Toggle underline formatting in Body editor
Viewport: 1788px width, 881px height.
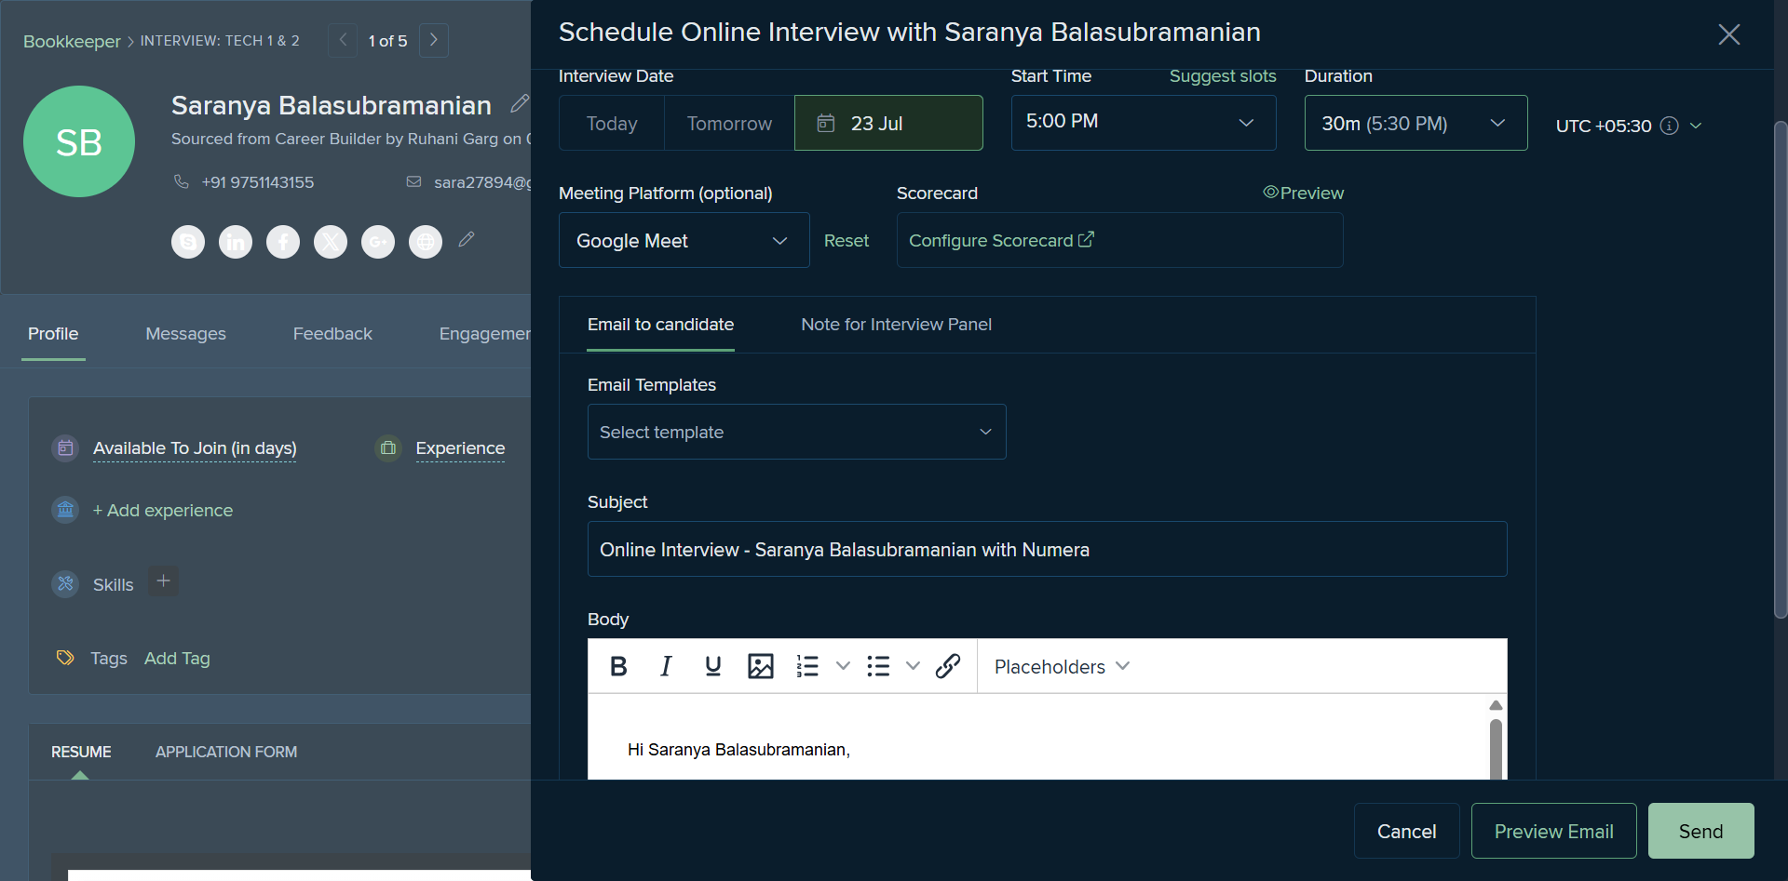point(713,666)
